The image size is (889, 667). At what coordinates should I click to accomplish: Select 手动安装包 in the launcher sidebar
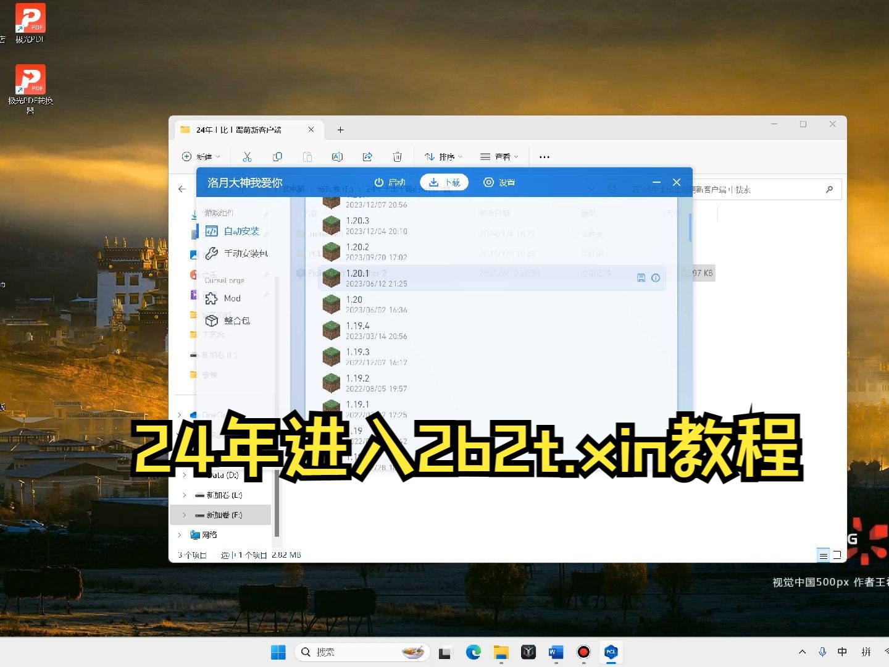point(237,253)
